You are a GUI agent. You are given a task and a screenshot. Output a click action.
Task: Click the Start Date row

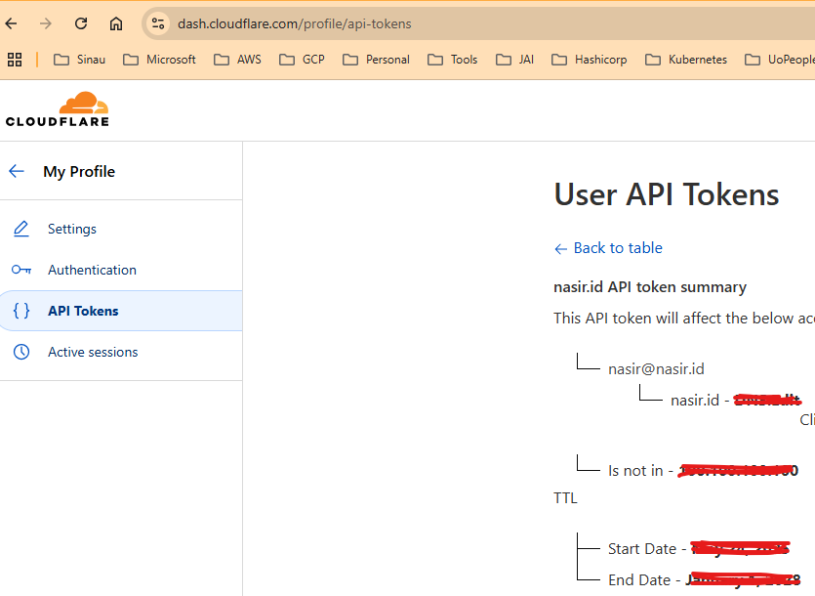[699, 549]
